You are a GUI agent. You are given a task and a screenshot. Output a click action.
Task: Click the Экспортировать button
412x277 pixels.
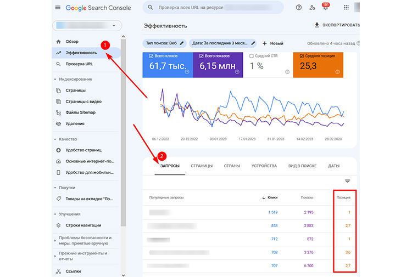(x=336, y=25)
